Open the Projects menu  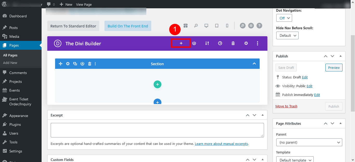point(21,82)
